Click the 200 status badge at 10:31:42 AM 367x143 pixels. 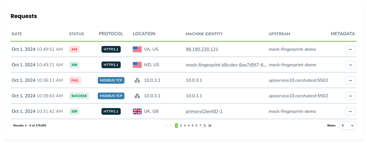pyautogui.click(x=74, y=111)
